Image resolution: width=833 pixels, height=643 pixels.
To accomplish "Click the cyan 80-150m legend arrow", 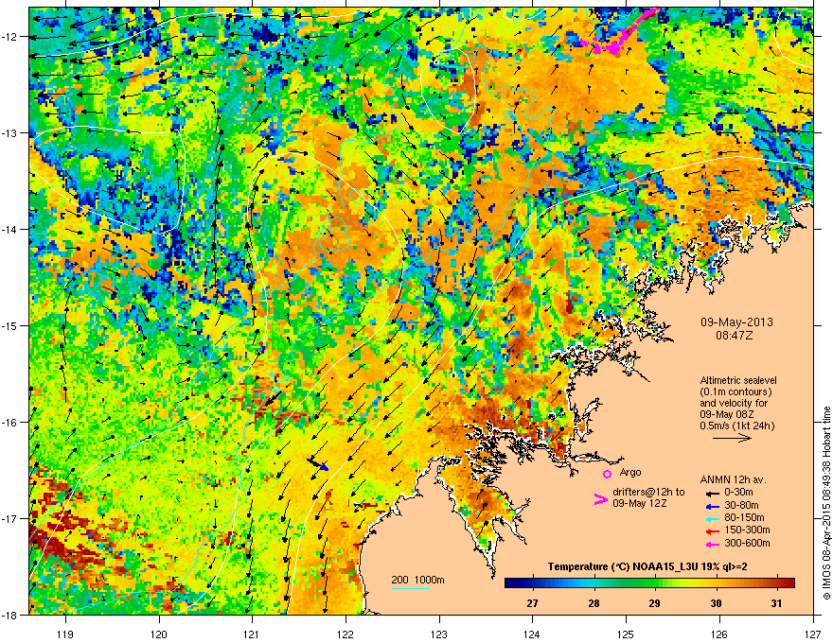I will tap(714, 518).
